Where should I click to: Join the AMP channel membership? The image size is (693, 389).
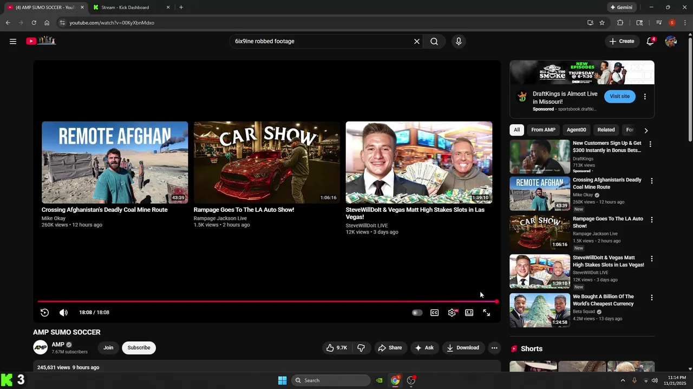point(108,348)
